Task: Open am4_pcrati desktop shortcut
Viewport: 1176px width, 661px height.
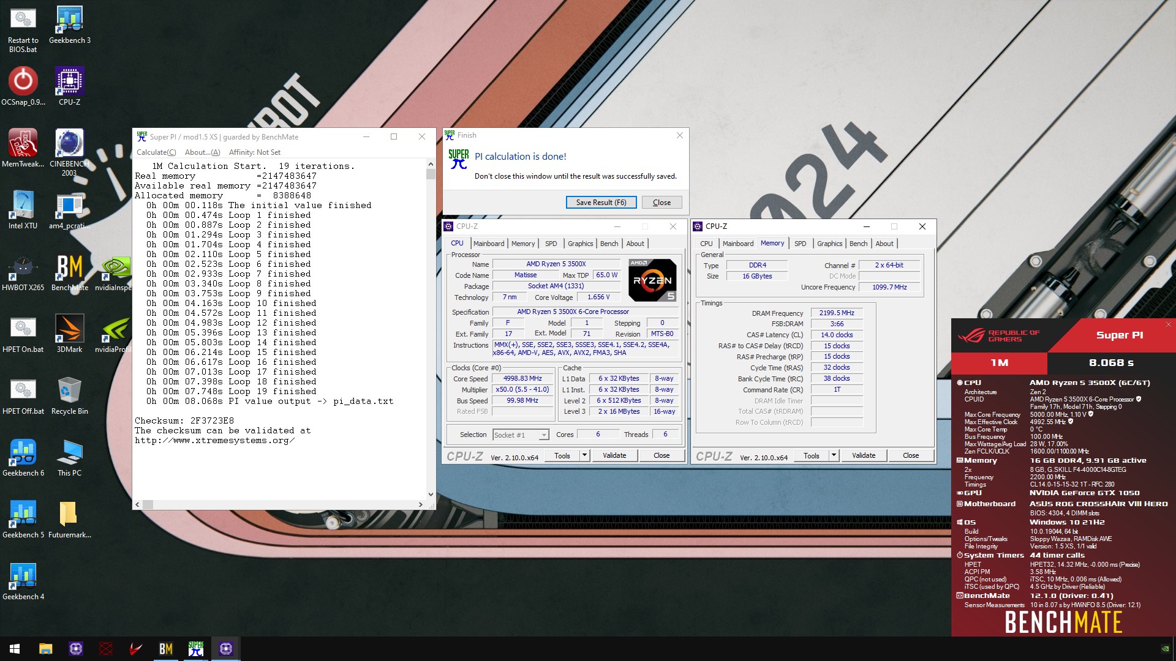Action: 70,211
